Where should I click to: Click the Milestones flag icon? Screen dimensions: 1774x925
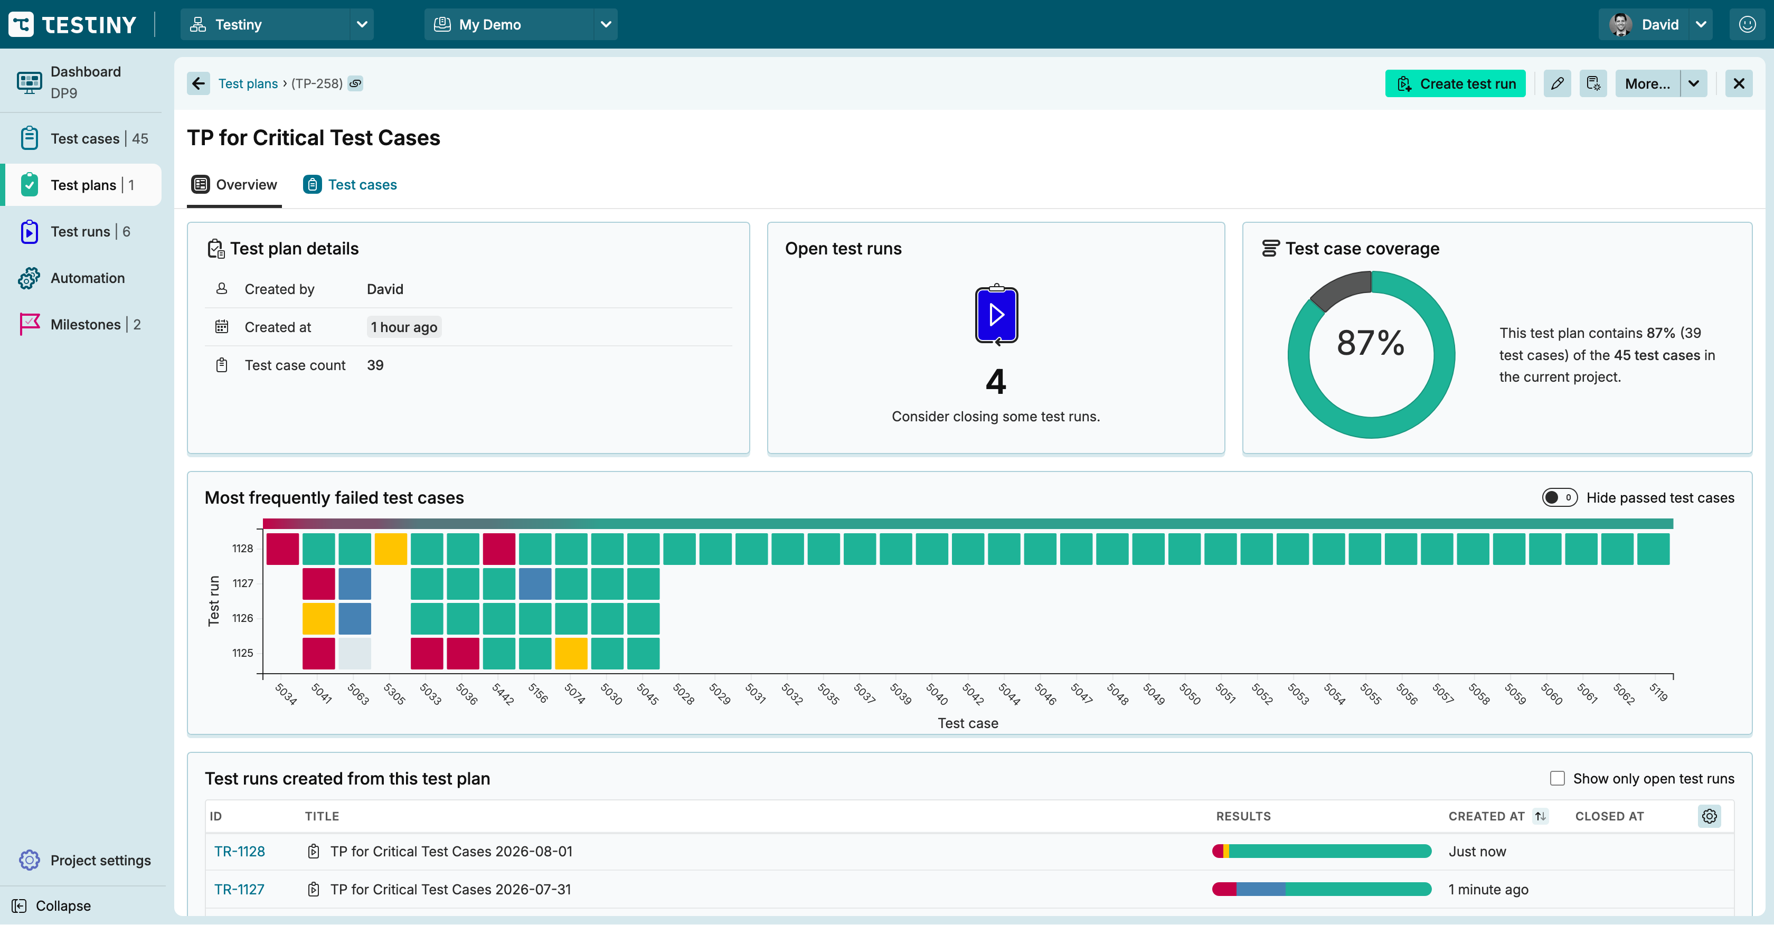pyautogui.click(x=29, y=324)
